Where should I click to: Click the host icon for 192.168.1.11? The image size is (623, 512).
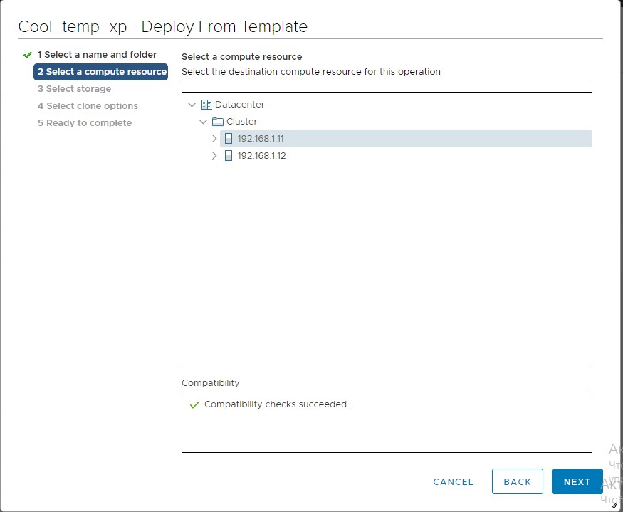tap(229, 139)
